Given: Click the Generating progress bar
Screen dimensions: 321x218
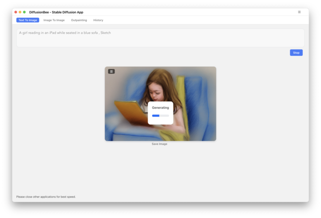Looking at the screenshot, I should click(x=160, y=116).
